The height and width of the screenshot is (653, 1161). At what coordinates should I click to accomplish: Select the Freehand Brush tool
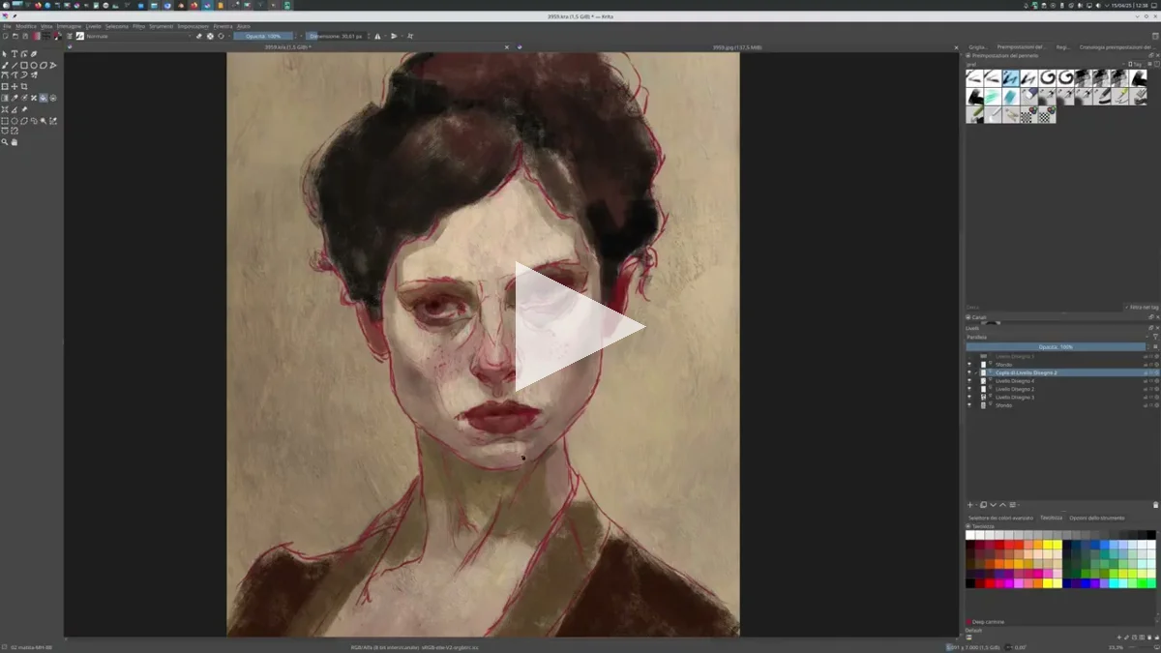5,66
